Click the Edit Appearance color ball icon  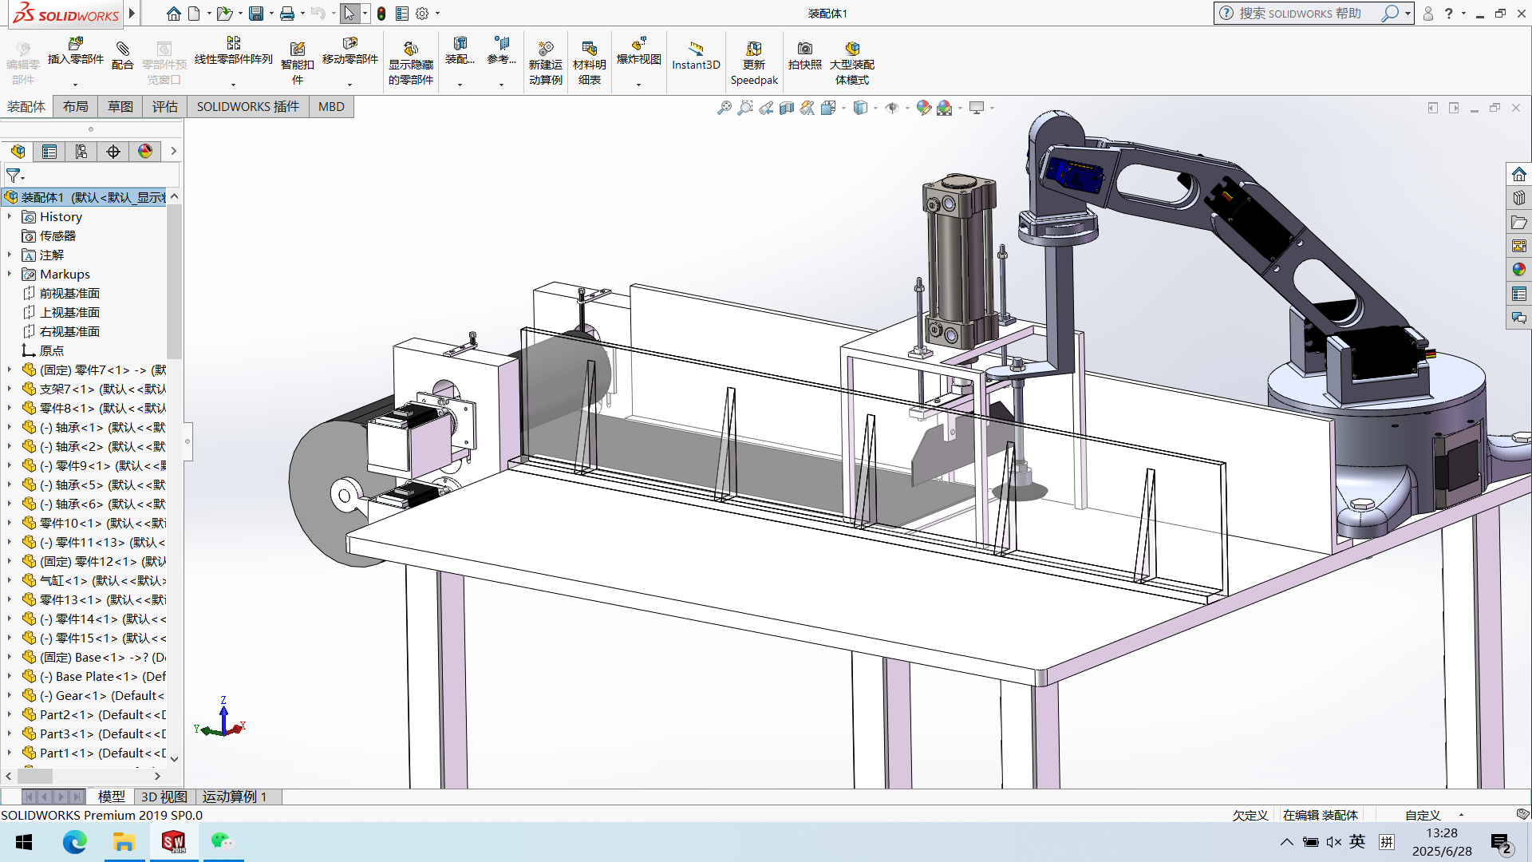[x=923, y=108]
